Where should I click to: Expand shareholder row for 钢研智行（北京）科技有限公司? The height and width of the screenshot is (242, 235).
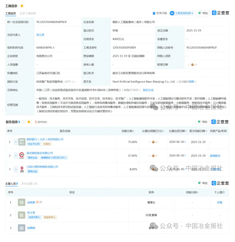pyautogui.click(x=16, y=142)
